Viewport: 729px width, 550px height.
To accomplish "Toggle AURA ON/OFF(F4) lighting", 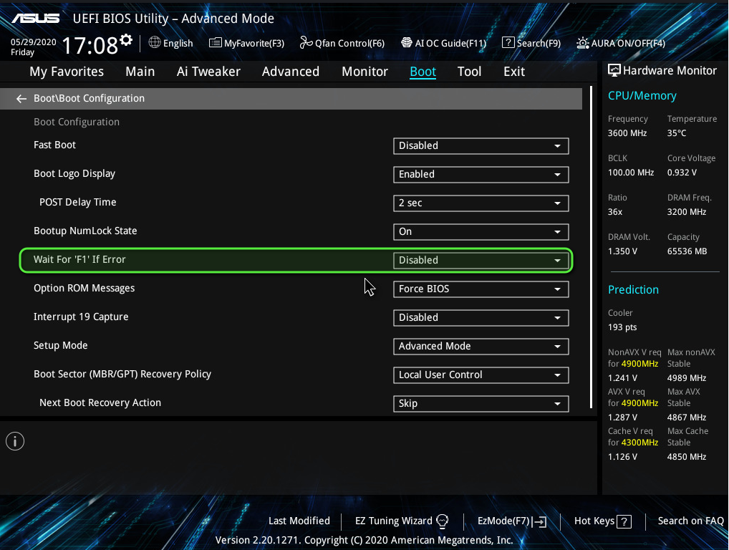I will (x=583, y=43).
